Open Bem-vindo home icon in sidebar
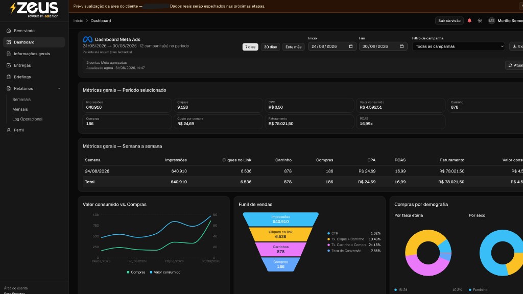The width and height of the screenshot is (523, 294). [9, 31]
